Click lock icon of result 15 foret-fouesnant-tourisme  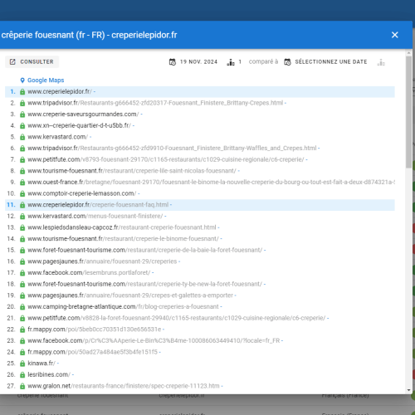click(x=22, y=251)
